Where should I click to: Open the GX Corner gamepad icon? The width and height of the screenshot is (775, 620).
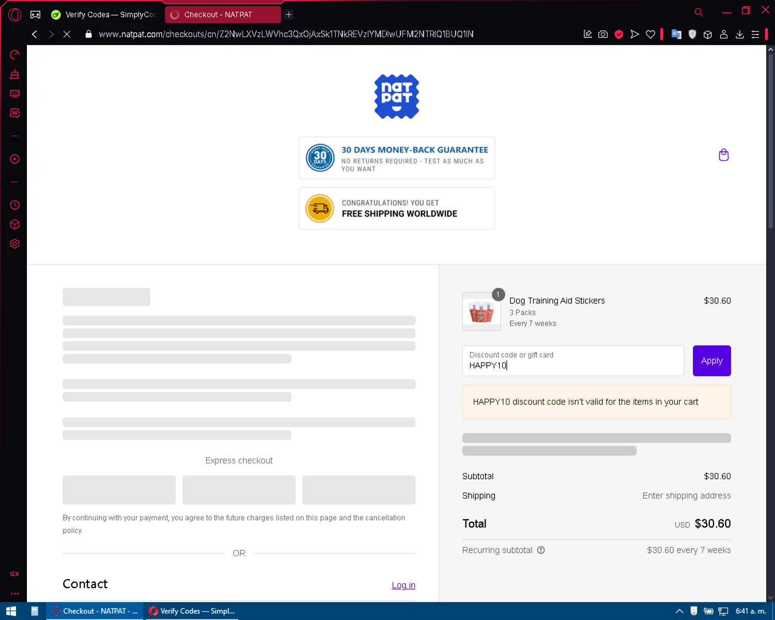pyautogui.click(x=35, y=14)
